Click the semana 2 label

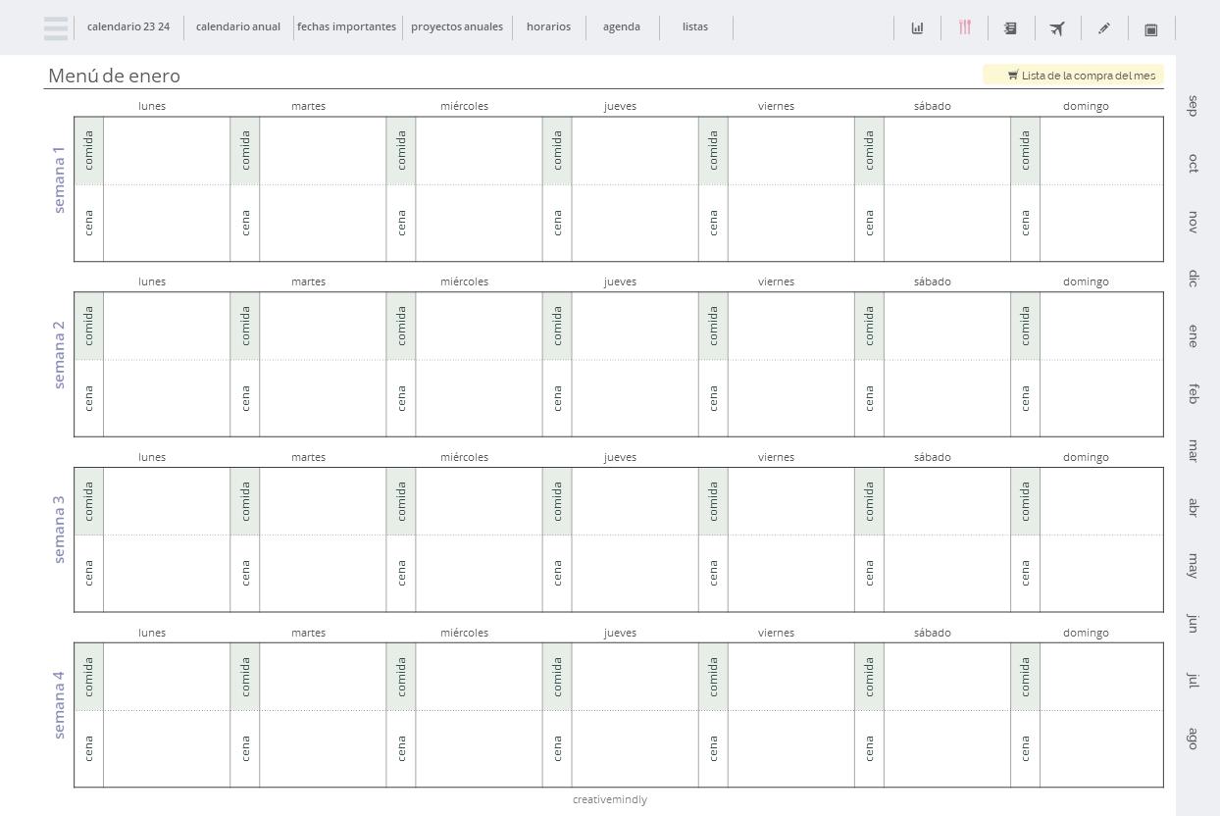59,354
